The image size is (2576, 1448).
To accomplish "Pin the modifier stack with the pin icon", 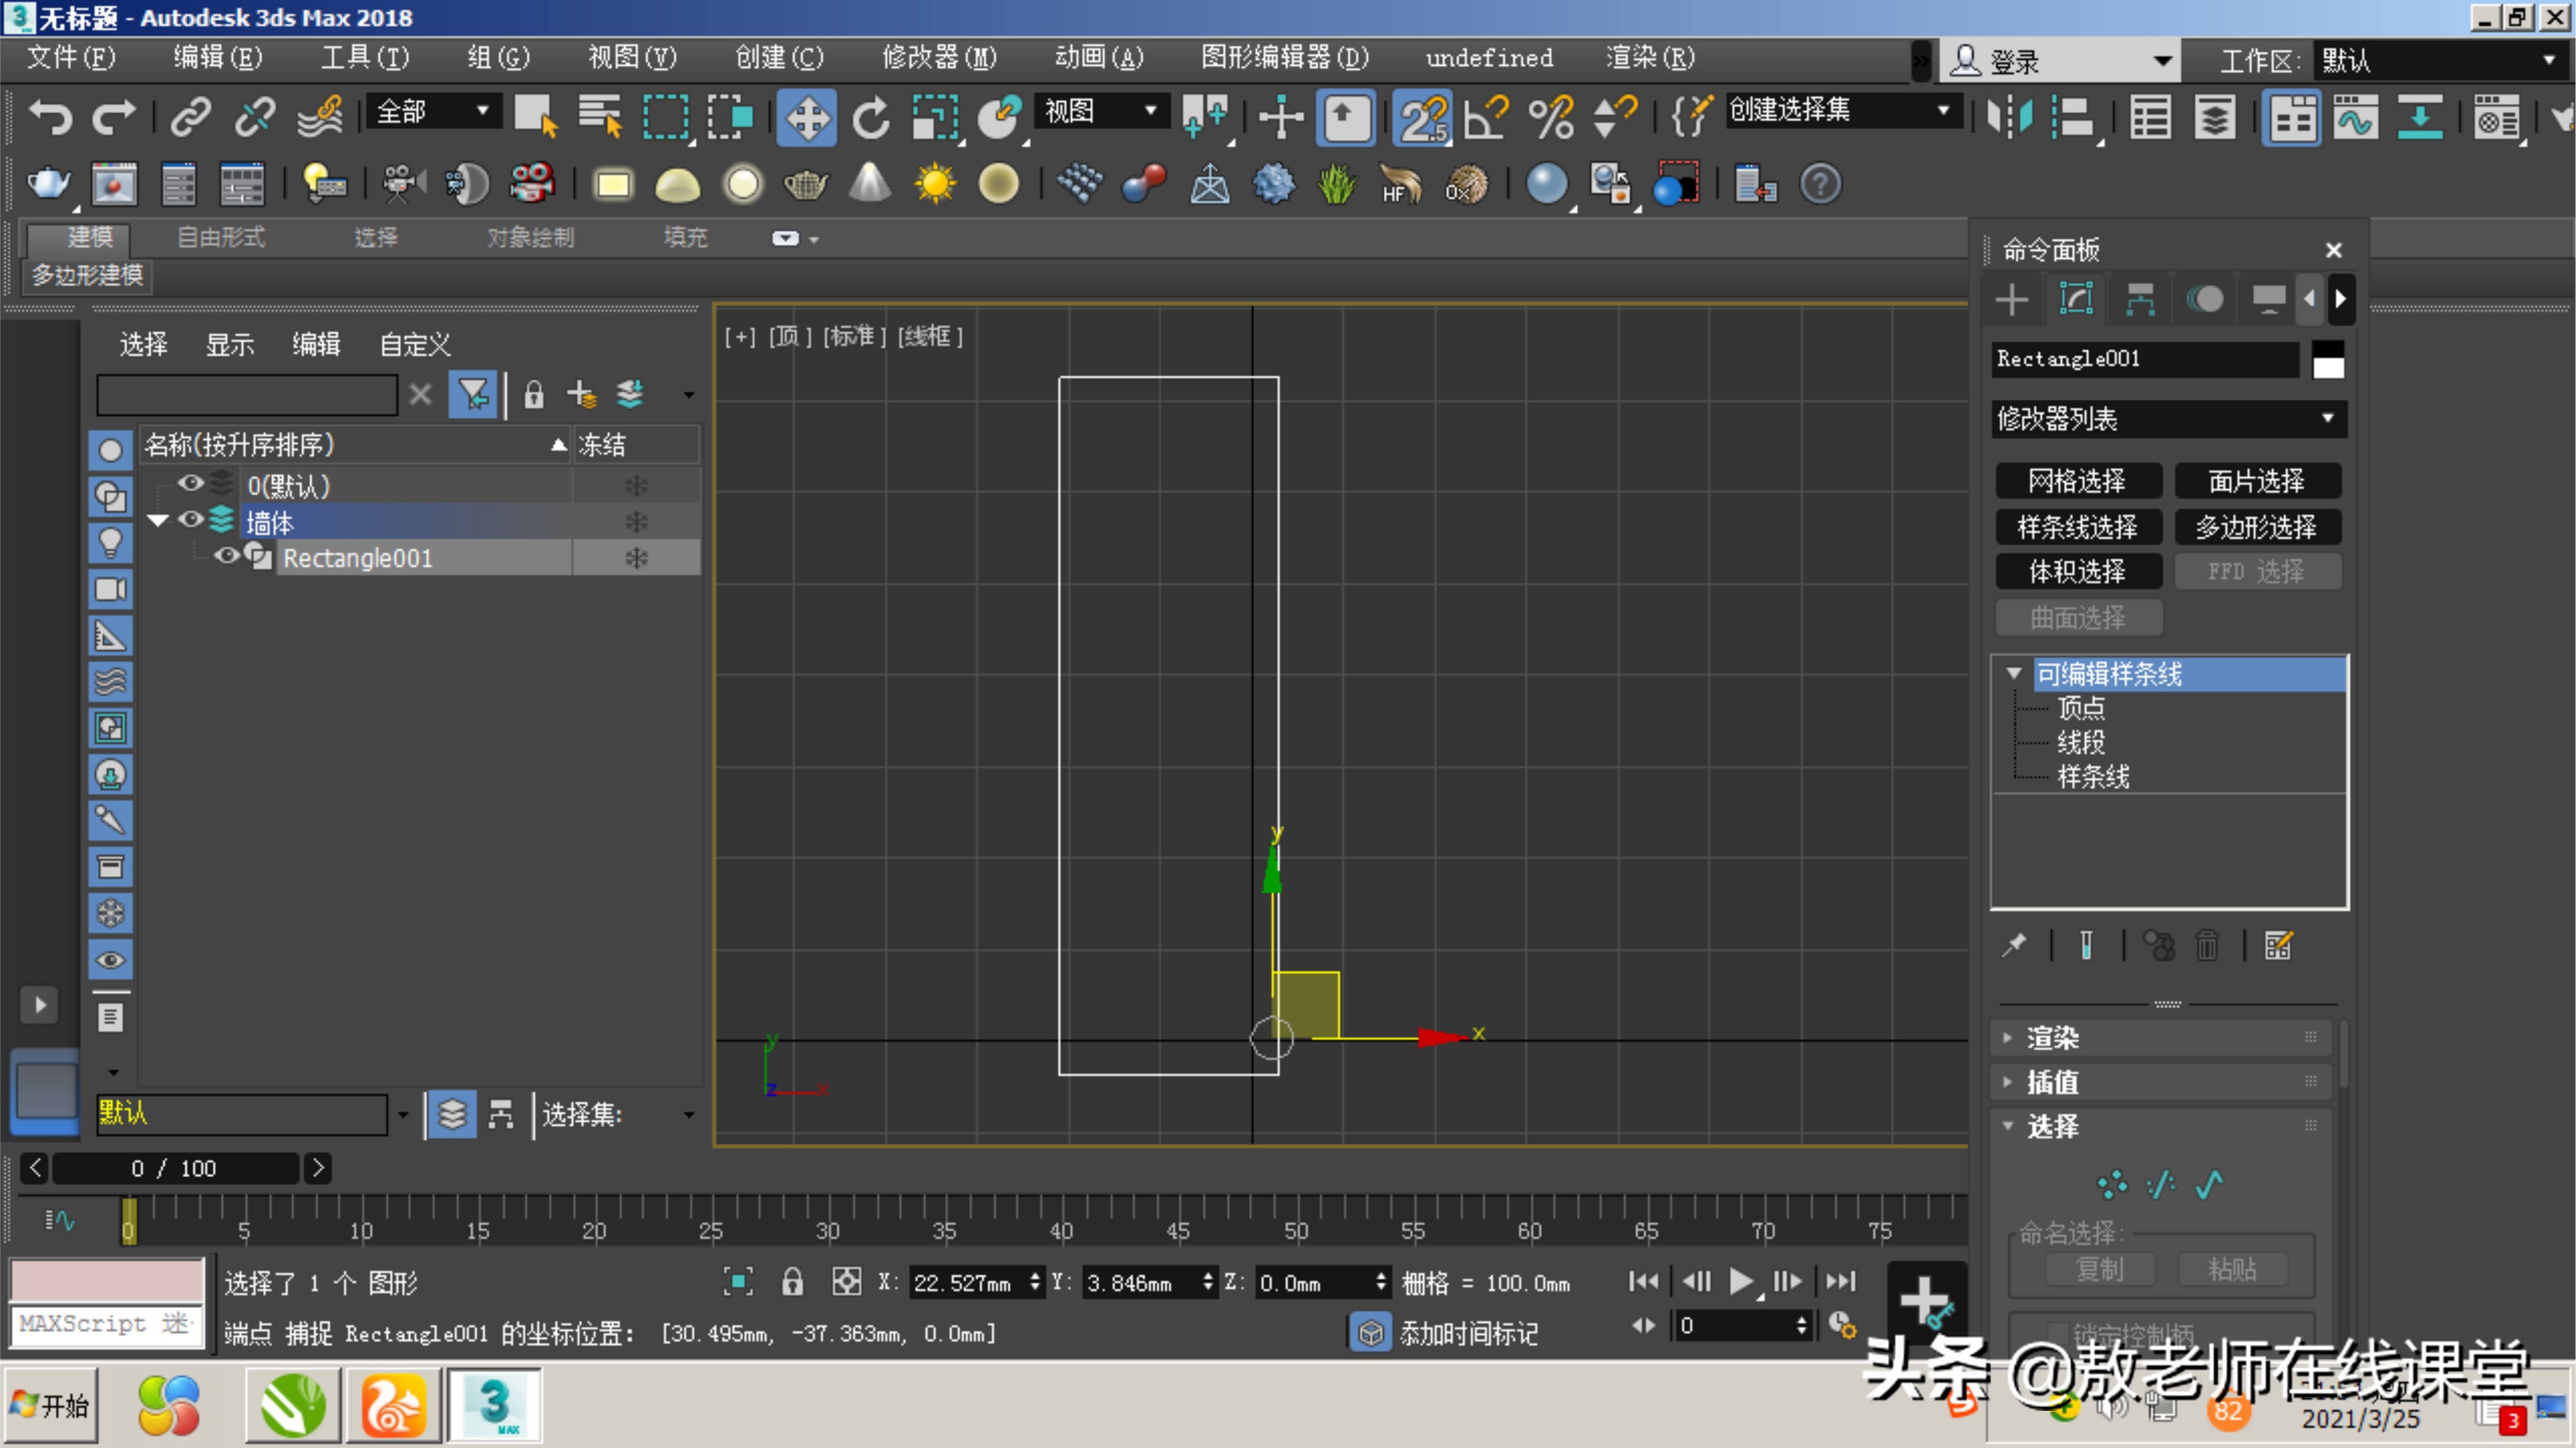I will coord(2015,946).
